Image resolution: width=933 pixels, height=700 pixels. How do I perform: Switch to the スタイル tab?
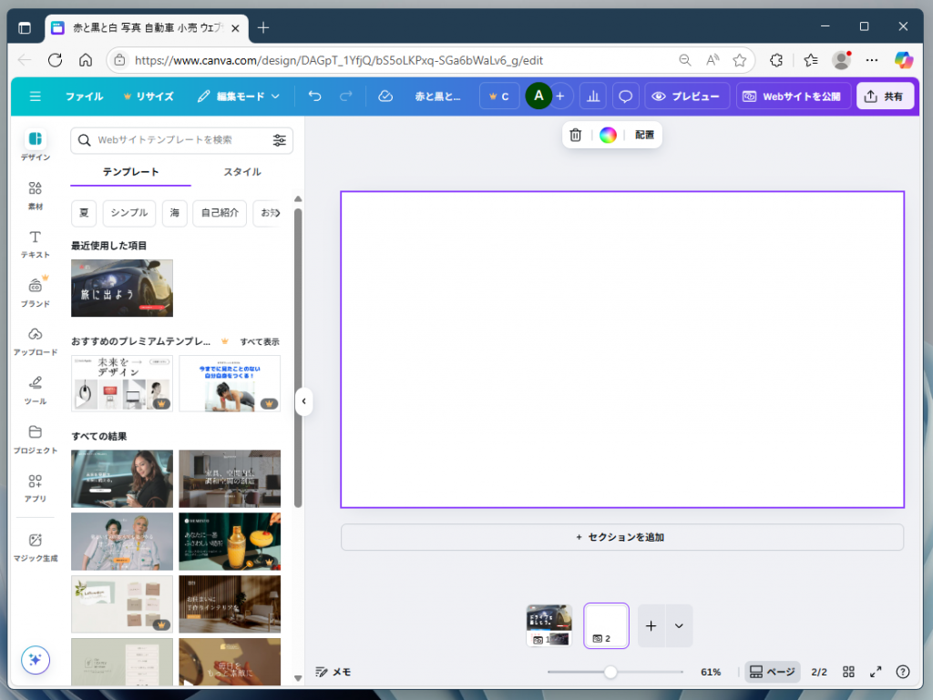tap(241, 171)
